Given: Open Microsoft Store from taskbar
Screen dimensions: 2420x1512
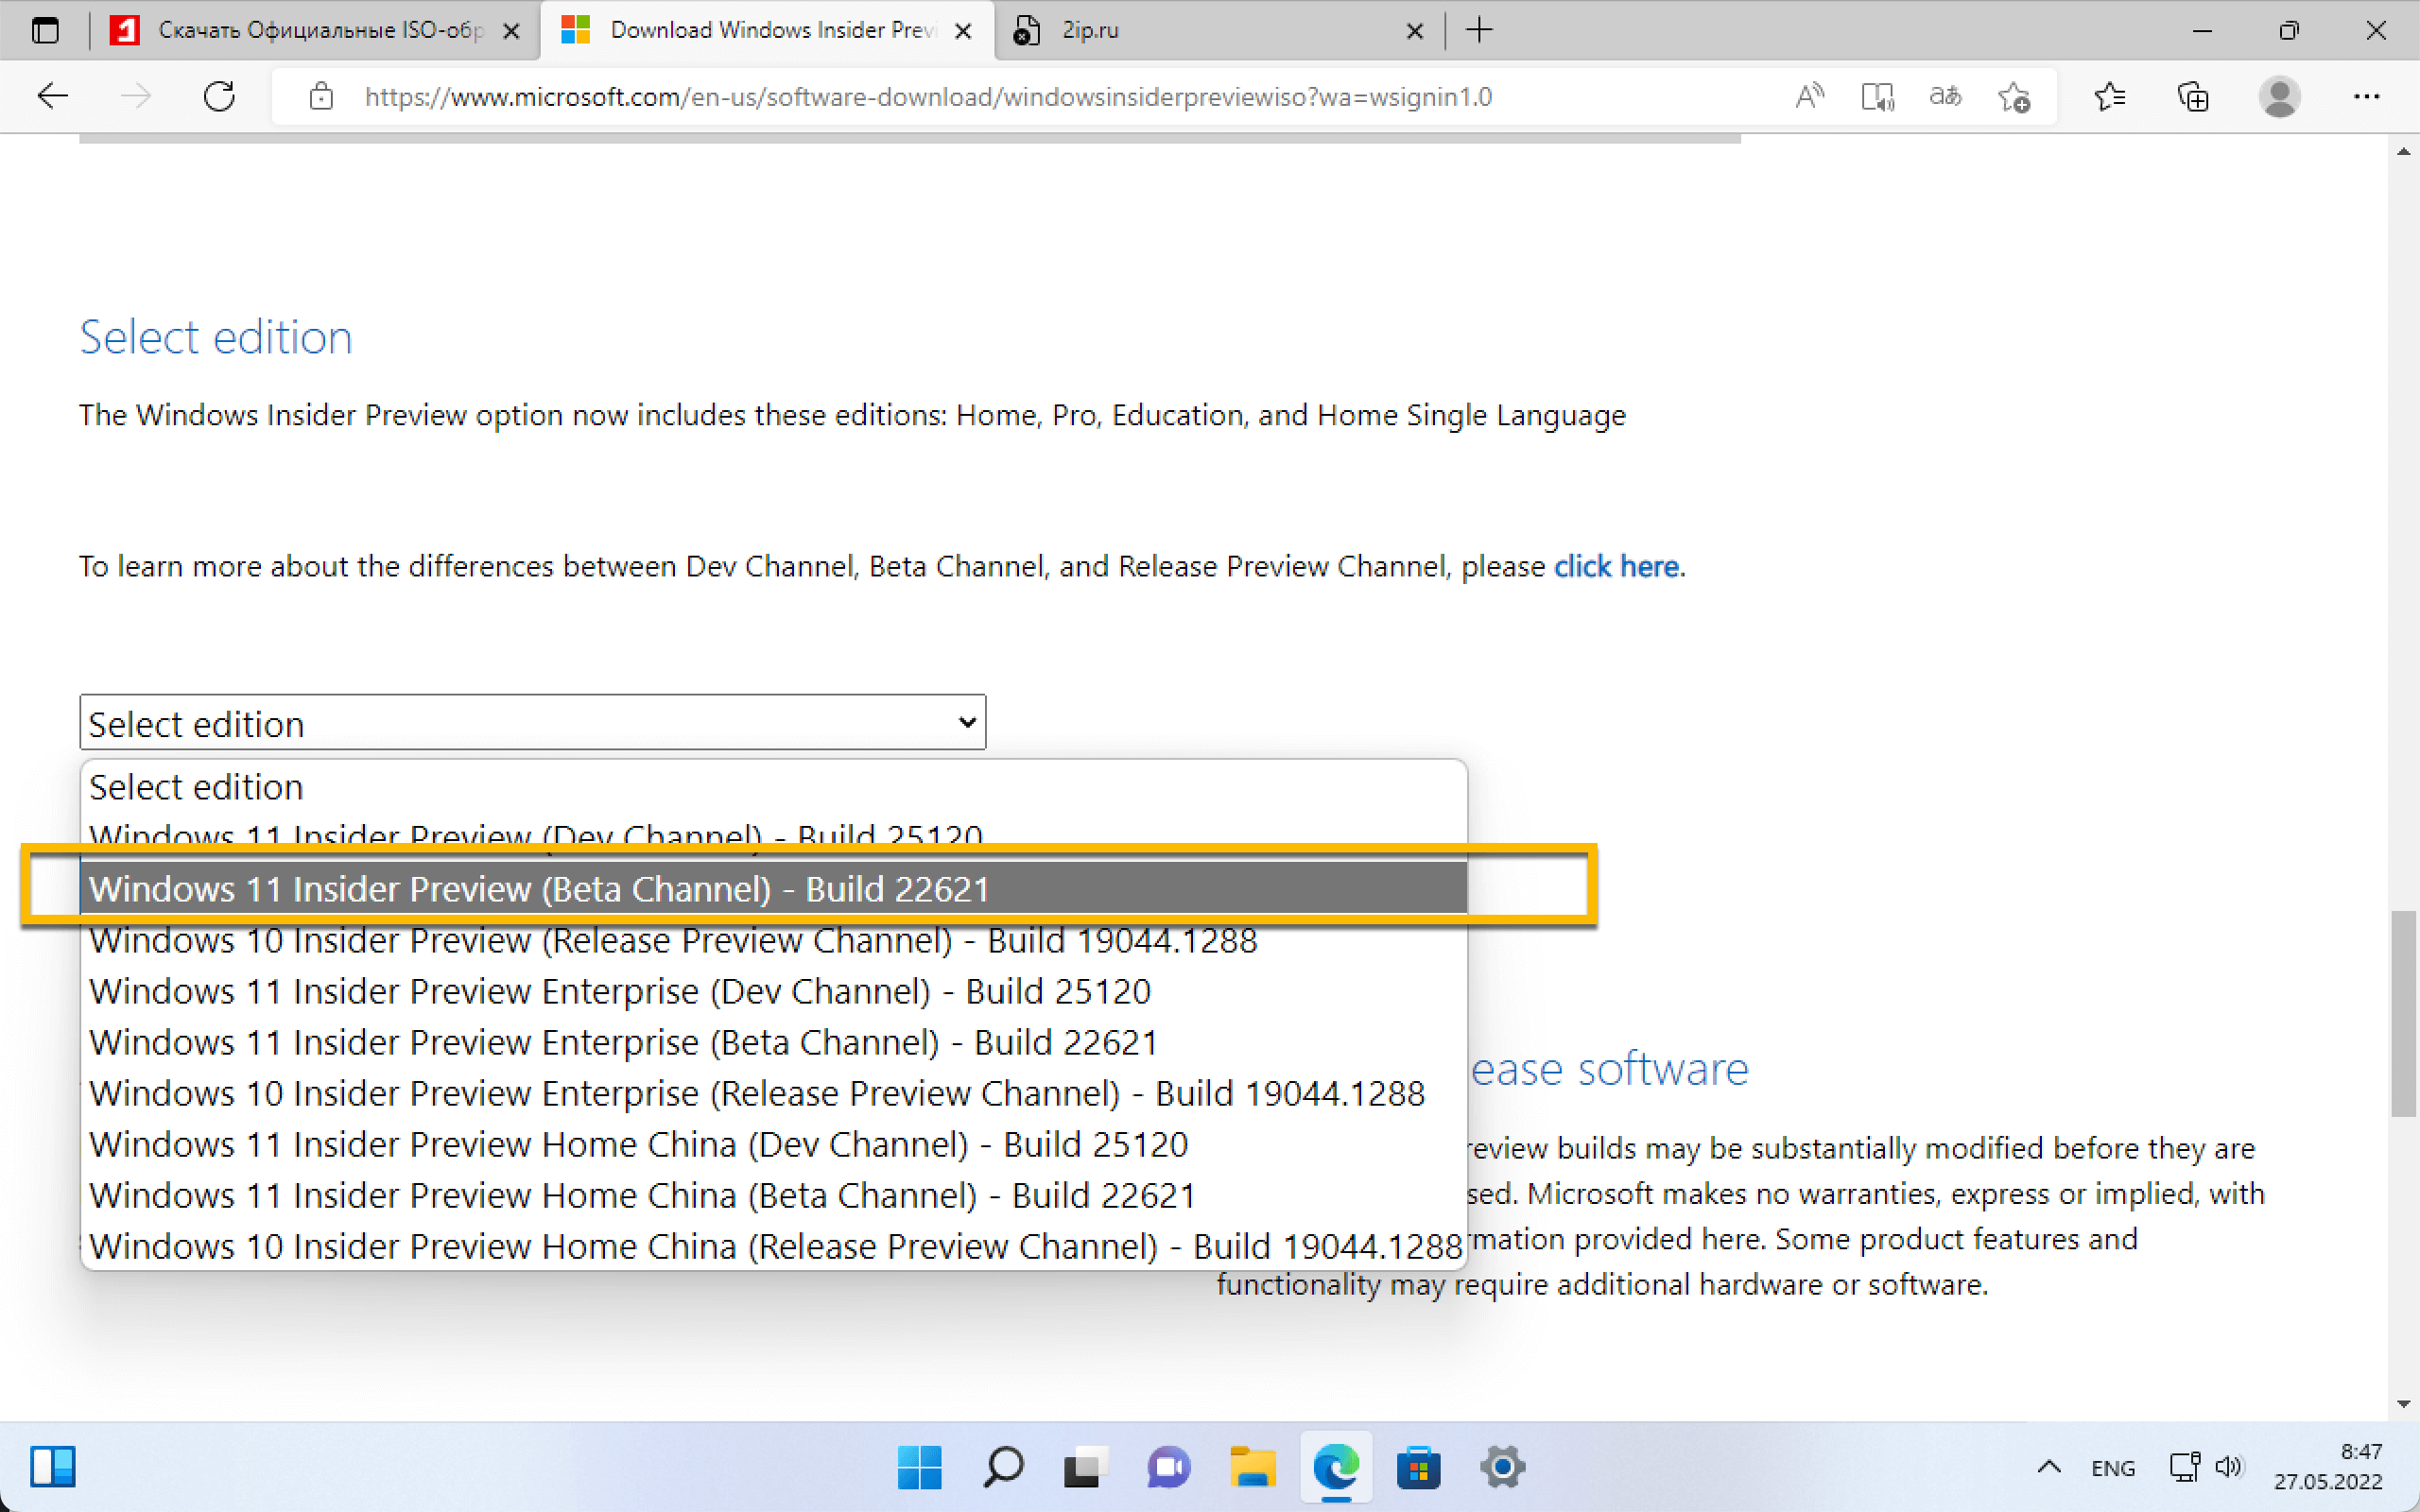Looking at the screenshot, I should click(1418, 1468).
